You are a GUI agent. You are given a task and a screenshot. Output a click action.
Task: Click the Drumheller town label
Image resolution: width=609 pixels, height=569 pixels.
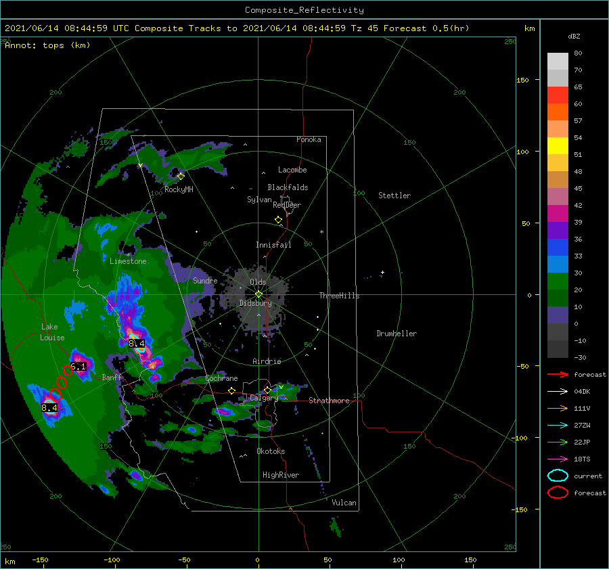(397, 334)
